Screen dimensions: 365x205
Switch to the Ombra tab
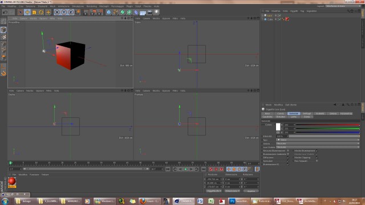(x=333, y=114)
